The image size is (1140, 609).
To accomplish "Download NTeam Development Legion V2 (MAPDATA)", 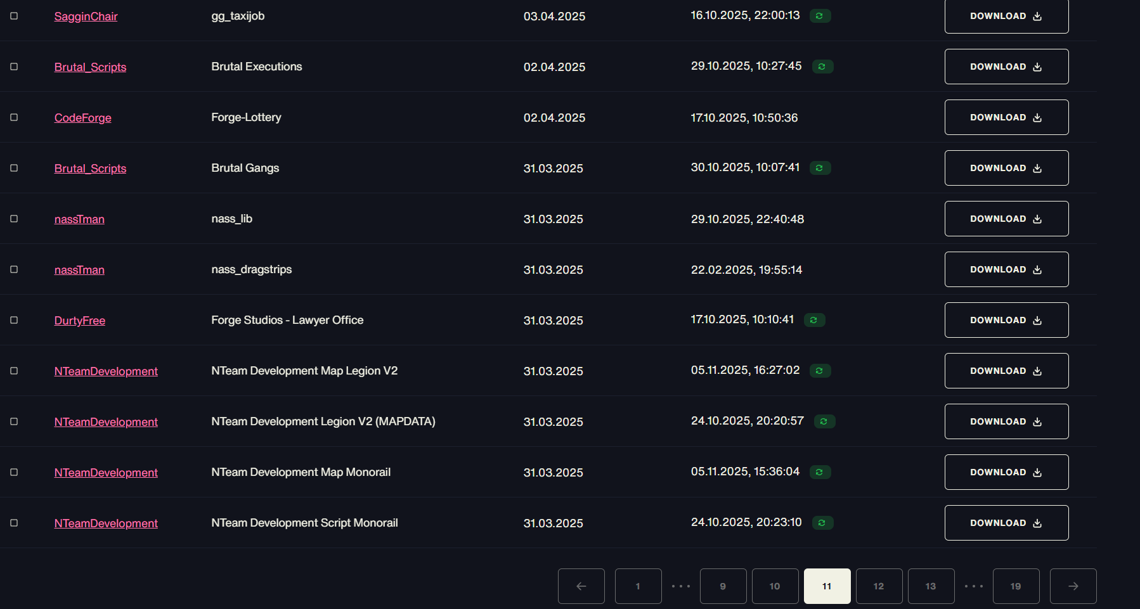I will pyautogui.click(x=1007, y=421).
